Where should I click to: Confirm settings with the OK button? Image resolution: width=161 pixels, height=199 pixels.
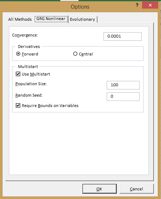[x=100, y=189]
